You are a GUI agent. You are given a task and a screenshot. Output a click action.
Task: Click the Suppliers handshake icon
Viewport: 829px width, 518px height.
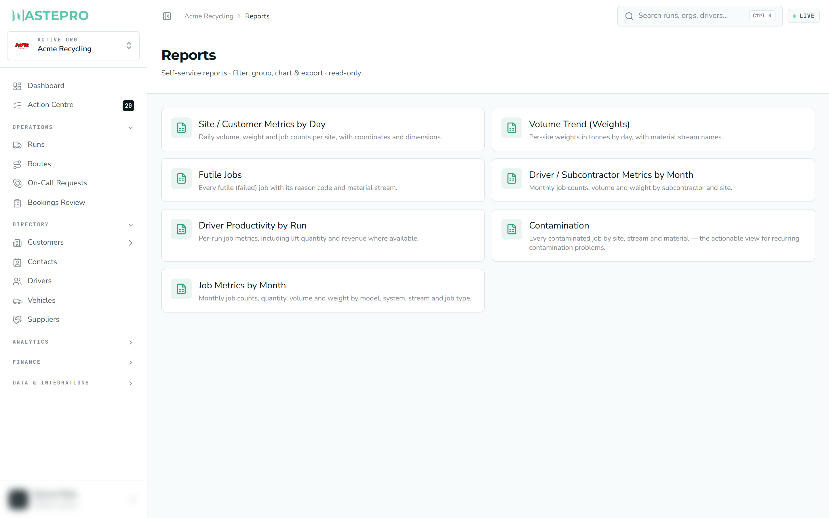click(17, 320)
